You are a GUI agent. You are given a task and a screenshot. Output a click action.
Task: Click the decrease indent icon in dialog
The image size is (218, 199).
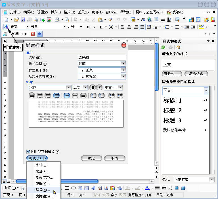point(112,96)
